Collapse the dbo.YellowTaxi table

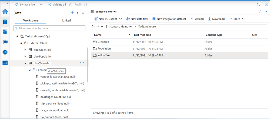point(25,63)
